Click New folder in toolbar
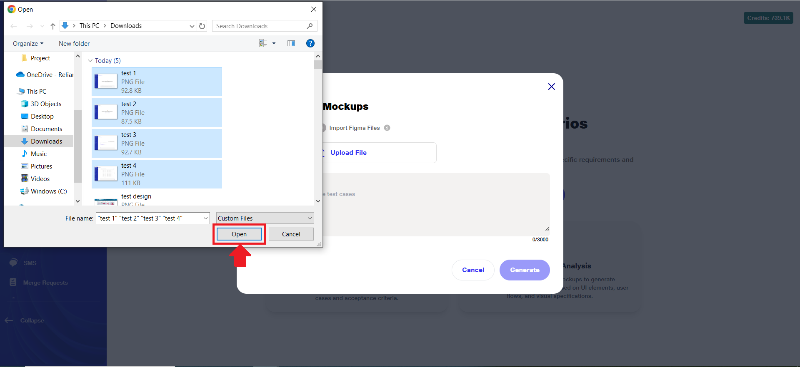800x367 pixels. [x=74, y=43]
